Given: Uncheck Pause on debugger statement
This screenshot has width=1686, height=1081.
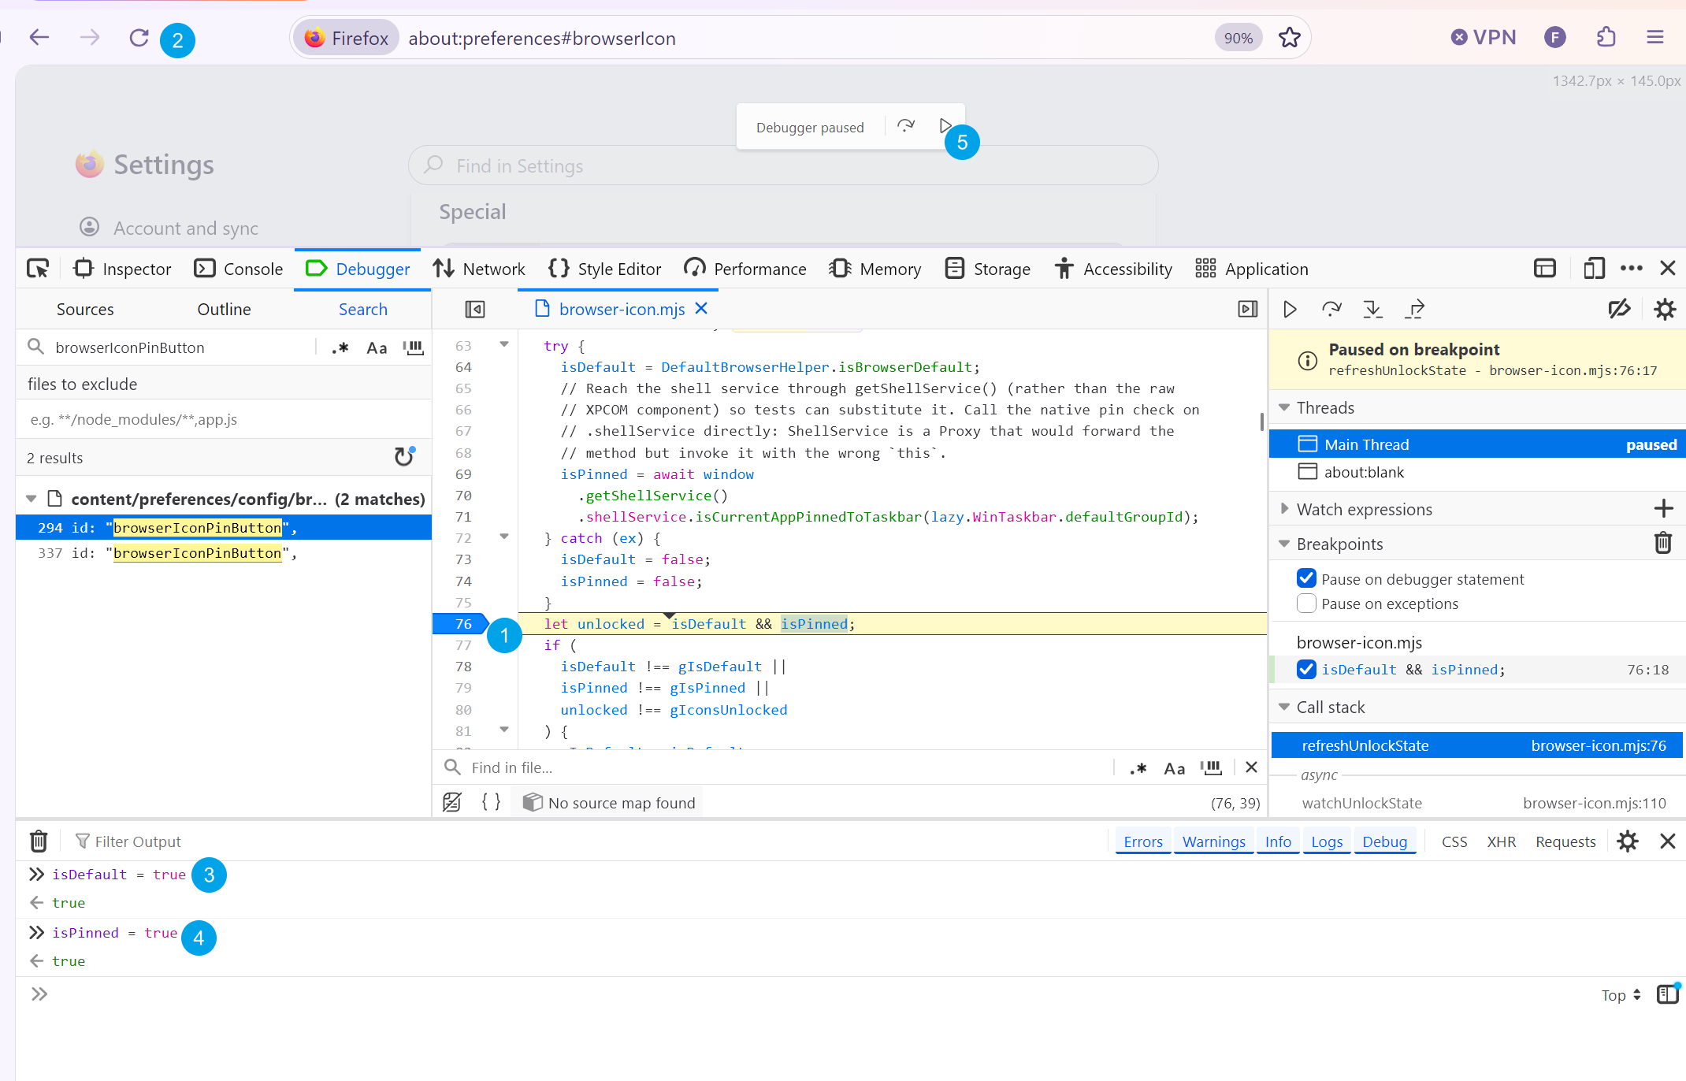Looking at the screenshot, I should pyautogui.click(x=1306, y=579).
